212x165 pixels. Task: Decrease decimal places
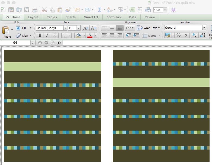tap(202, 35)
